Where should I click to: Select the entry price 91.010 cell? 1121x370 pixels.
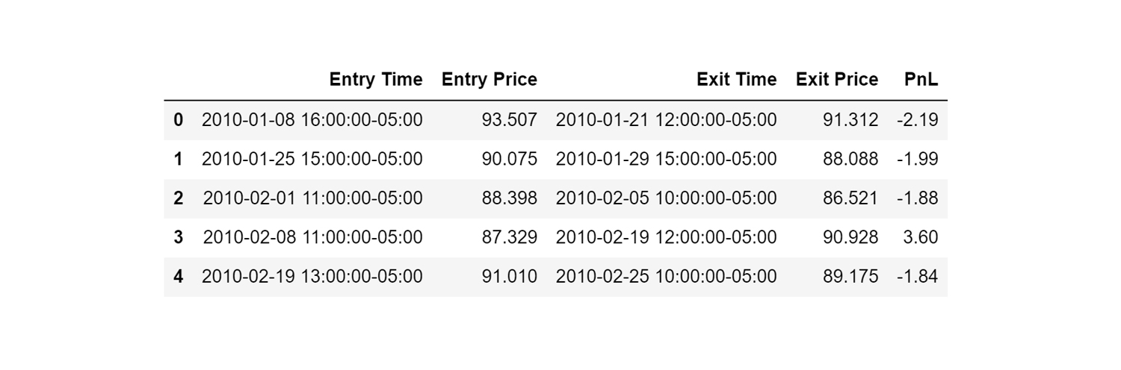510,277
